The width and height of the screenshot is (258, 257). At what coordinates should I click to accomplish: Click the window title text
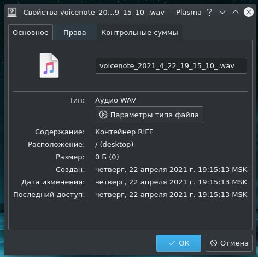coord(112,13)
